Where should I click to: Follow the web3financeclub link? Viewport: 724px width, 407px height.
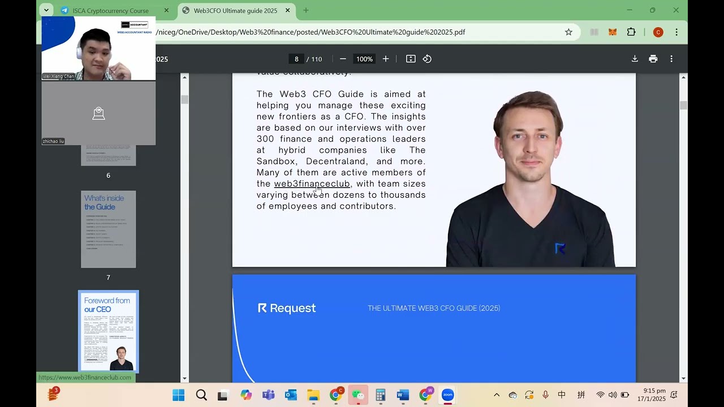(x=312, y=184)
